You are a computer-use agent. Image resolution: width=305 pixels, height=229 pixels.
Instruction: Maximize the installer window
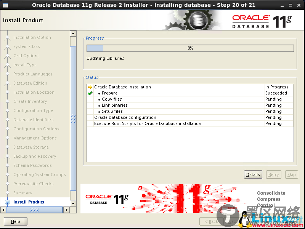coord(291,5)
